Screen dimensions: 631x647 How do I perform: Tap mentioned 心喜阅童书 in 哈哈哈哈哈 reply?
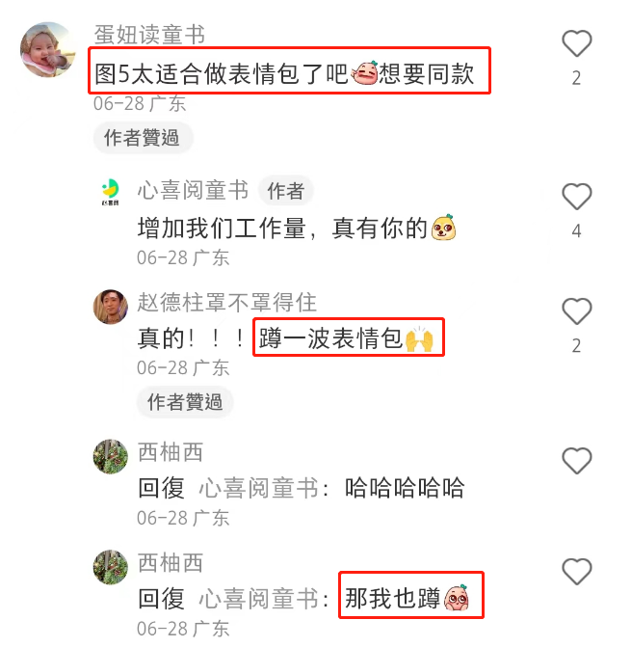(259, 488)
